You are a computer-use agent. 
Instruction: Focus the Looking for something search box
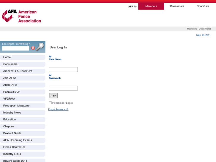click(15, 48)
